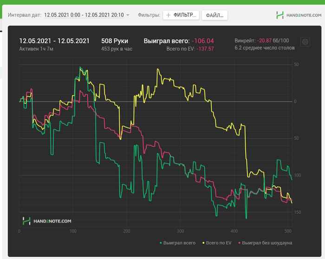The image size is (325, 259).
Task: Click the 453 рук в час text
Action: (x=117, y=49)
